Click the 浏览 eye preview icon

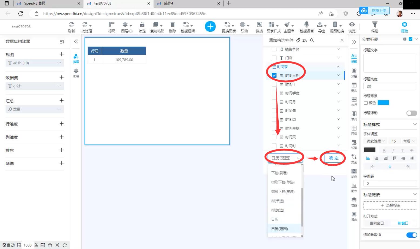[x=352, y=25]
